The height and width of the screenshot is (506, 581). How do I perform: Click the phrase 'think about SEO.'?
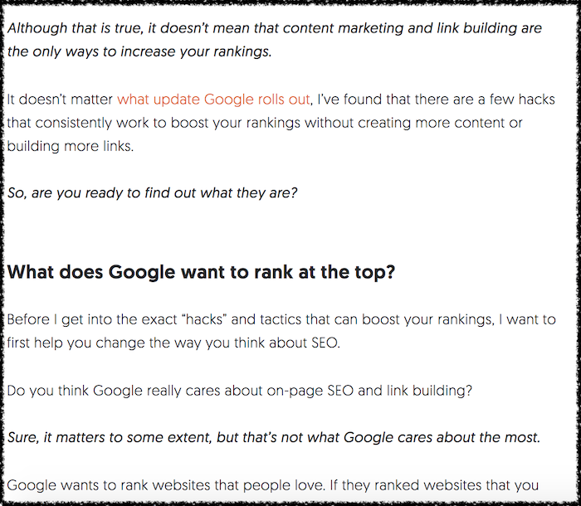(287, 343)
